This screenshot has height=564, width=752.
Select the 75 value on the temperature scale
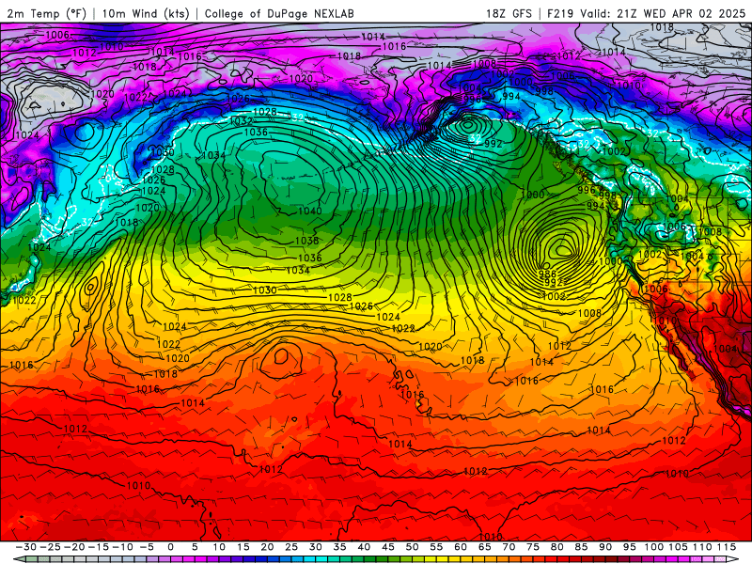(533, 547)
